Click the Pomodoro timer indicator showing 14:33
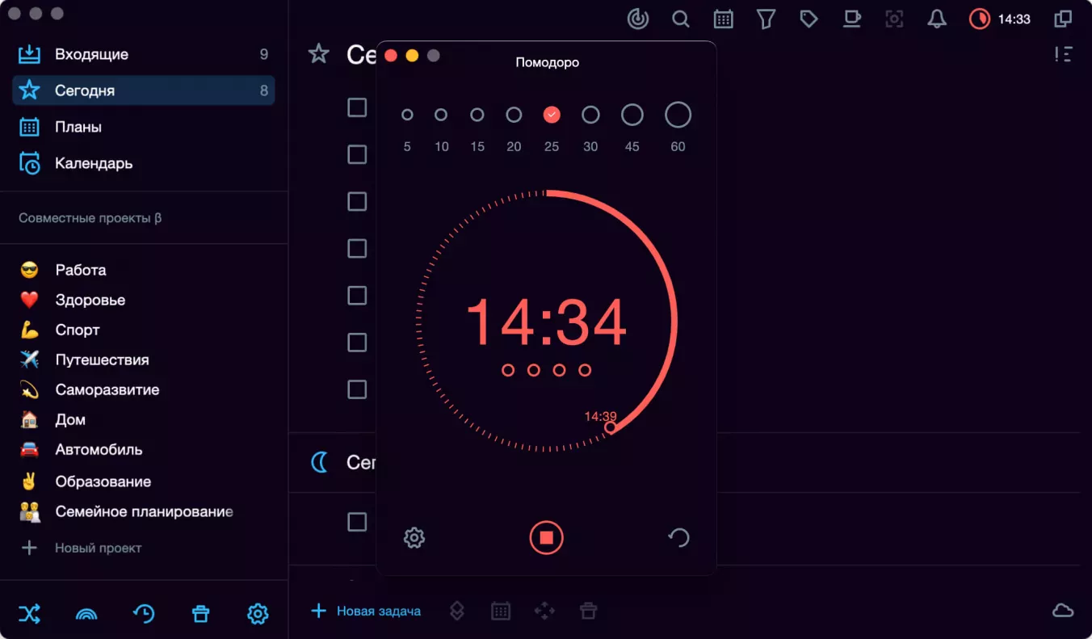 1000,19
